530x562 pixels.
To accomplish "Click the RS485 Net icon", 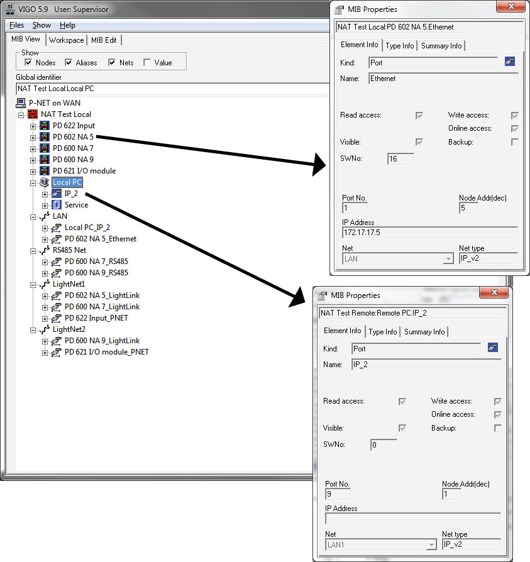I will tap(45, 250).
